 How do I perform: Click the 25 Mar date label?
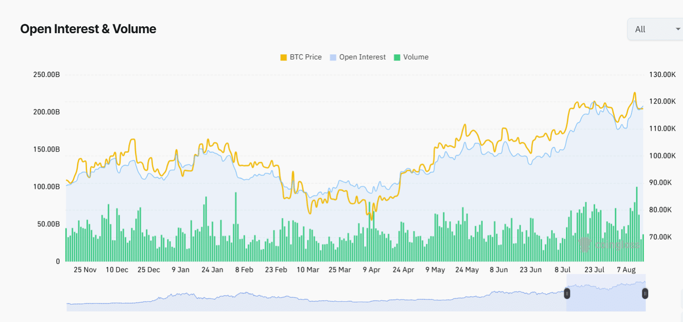tap(340, 269)
